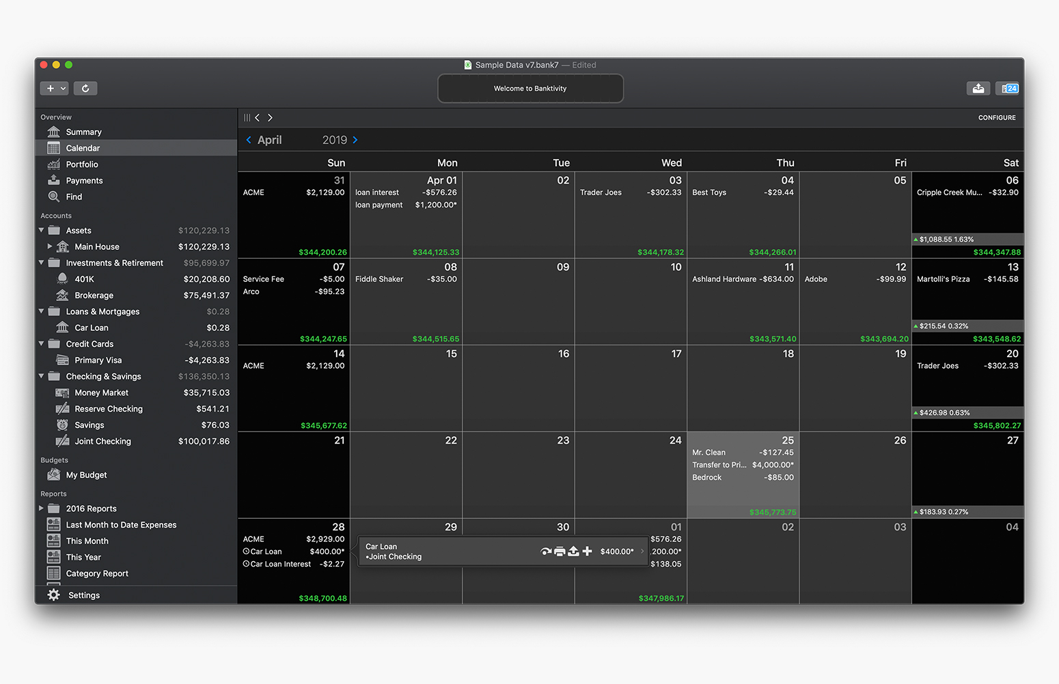Collapse Checking & Savings group

(x=42, y=376)
